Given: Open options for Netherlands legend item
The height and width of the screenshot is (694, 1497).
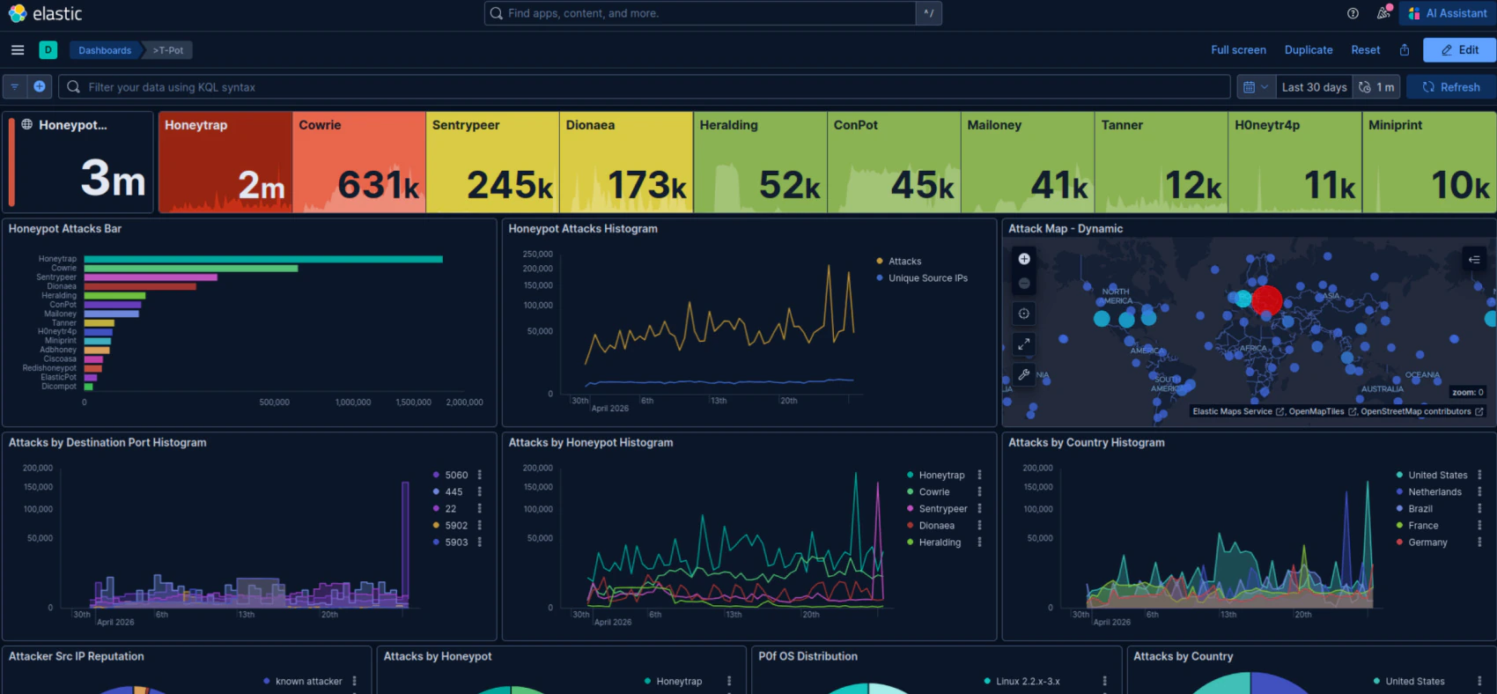Looking at the screenshot, I should [x=1479, y=491].
